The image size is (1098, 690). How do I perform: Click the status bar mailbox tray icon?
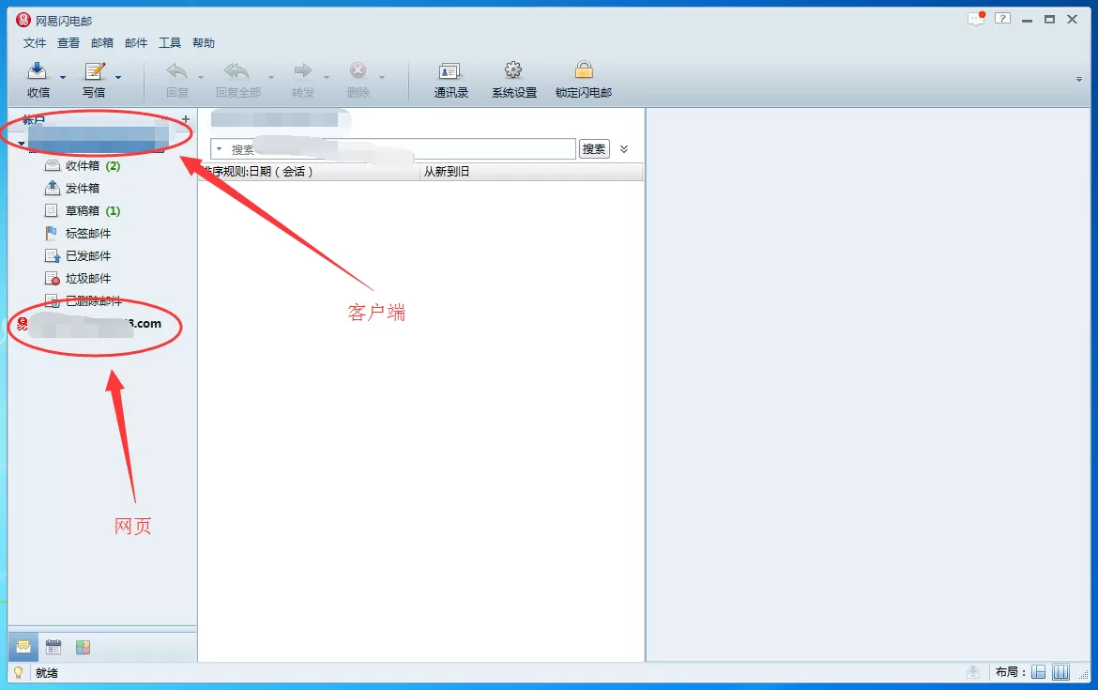[x=973, y=672]
